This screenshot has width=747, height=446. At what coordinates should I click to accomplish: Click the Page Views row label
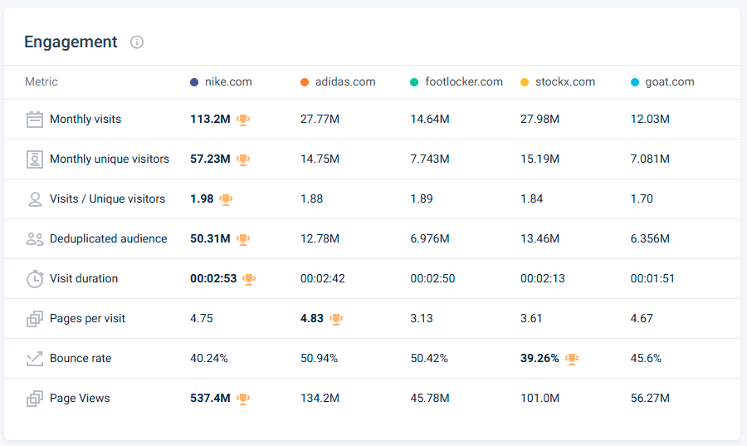[x=80, y=399]
